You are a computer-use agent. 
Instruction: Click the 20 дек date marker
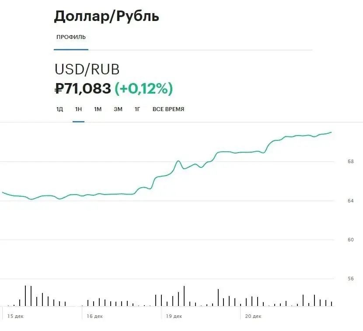[253, 316]
